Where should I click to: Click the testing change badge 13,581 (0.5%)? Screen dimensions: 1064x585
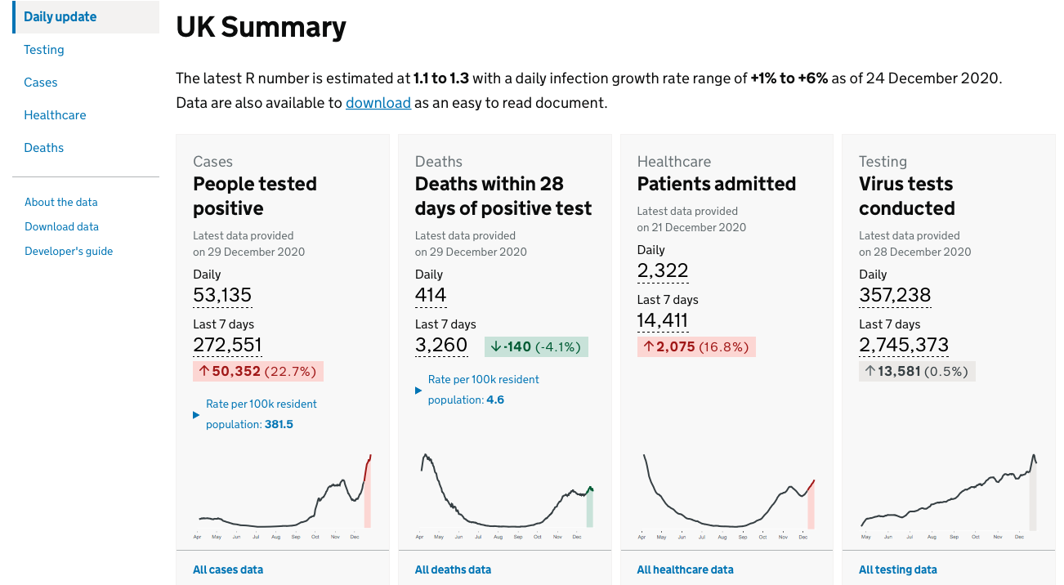[x=917, y=371]
